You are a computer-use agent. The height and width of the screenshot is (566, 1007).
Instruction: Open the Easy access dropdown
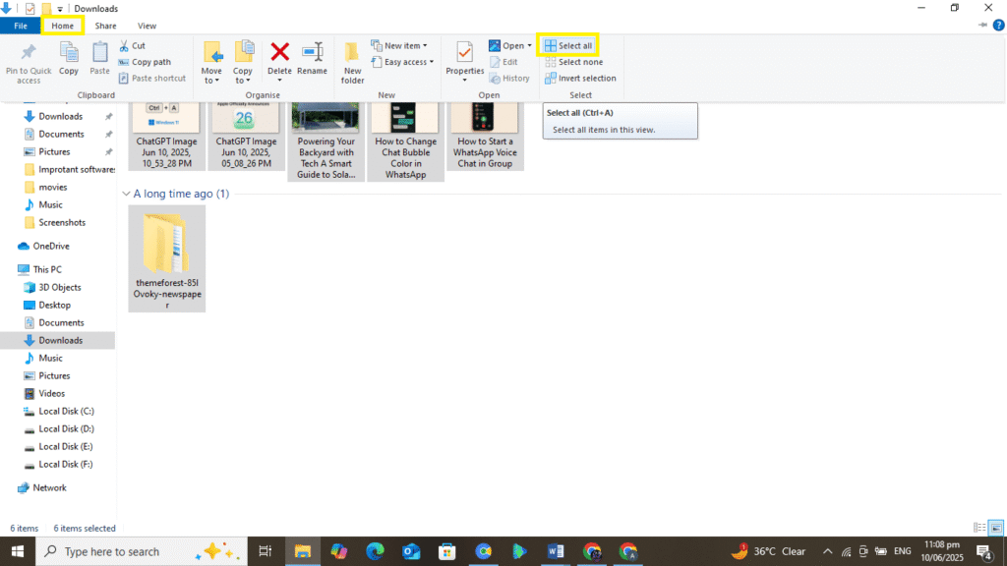click(x=402, y=62)
